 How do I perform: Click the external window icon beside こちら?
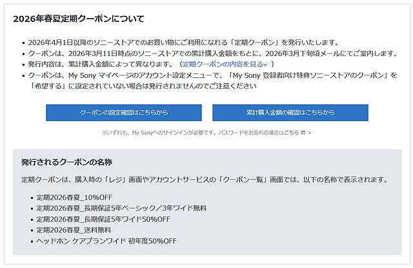[303, 132]
